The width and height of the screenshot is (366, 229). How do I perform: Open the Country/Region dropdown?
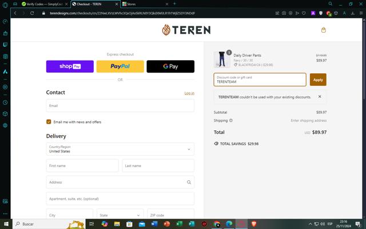tap(120, 149)
